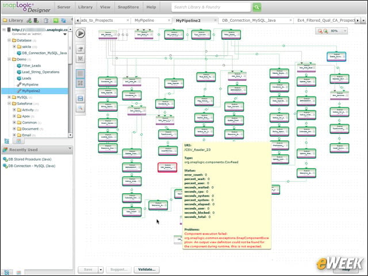The image size is (368, 276).
Task: Expand the sakila folder
Action: 14,47
